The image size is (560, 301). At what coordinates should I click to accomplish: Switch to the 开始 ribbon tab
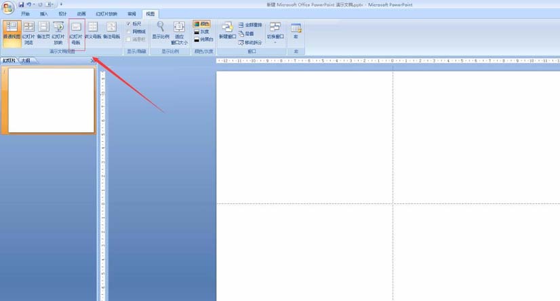point(25,14)
